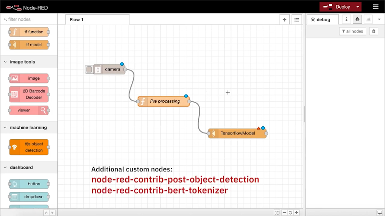
Task: Clear debug log with trash icon
Action: [373, 31]
